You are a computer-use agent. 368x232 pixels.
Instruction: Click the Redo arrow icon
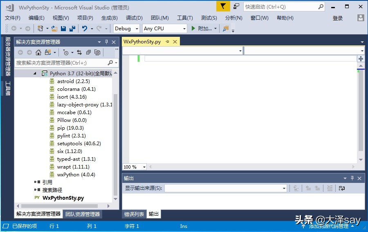coord(99,29)
